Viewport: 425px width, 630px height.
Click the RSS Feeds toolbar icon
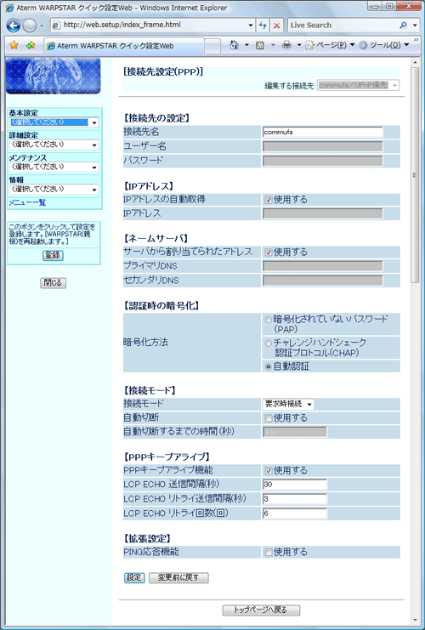coord(260,45)
